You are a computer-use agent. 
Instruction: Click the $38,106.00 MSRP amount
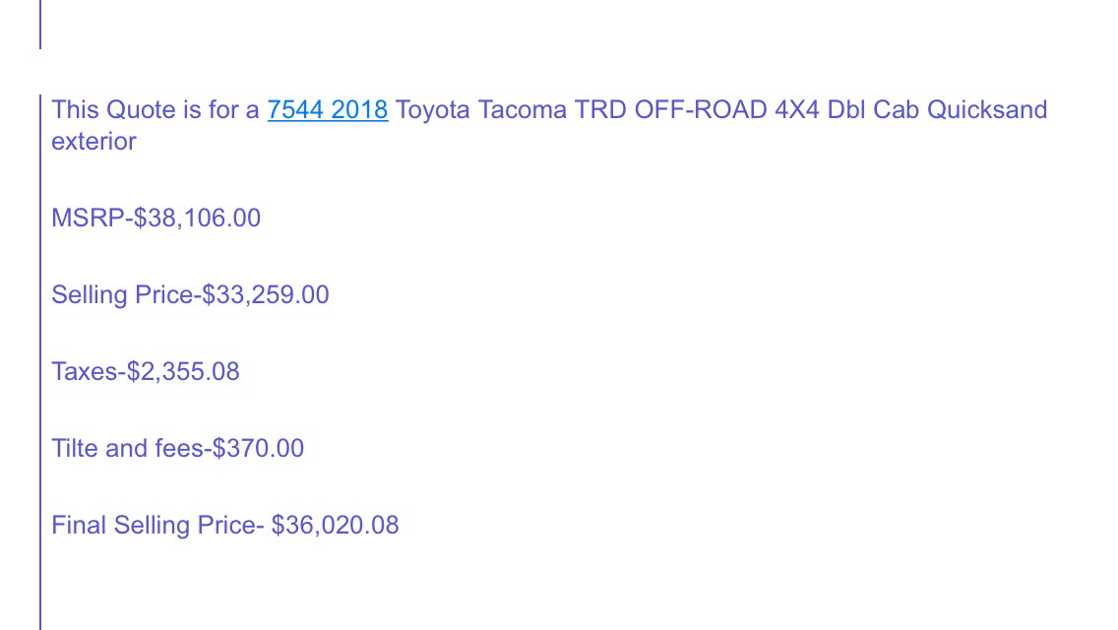pos(197,218)
